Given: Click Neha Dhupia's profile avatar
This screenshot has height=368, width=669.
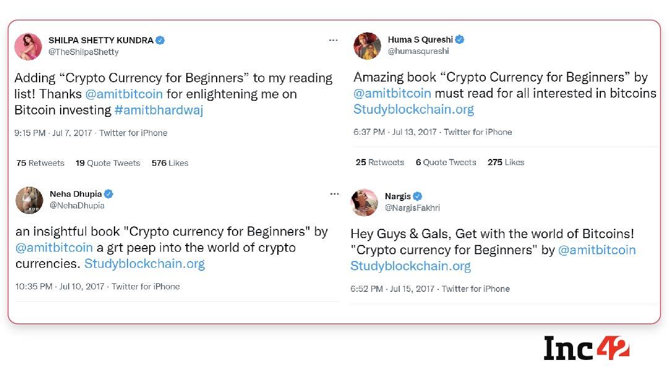Looking at the screenshot, I should click(29, 200).
